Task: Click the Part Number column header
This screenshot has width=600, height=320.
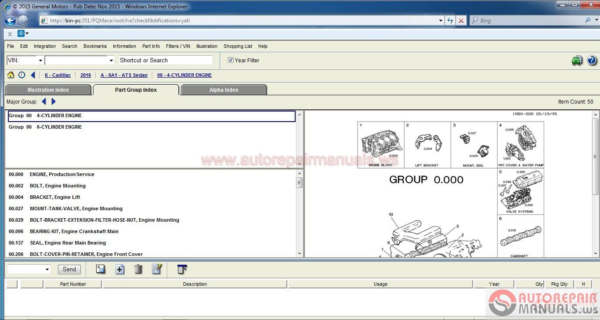Action: (73, 284)
